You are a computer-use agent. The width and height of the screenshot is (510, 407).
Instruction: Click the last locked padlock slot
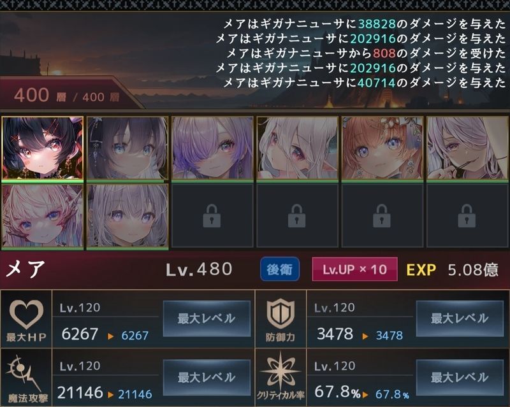(x=467, y=216)
